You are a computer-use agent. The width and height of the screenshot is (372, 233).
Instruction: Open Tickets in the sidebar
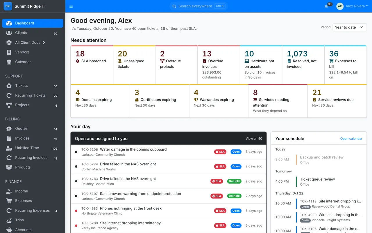33,86
